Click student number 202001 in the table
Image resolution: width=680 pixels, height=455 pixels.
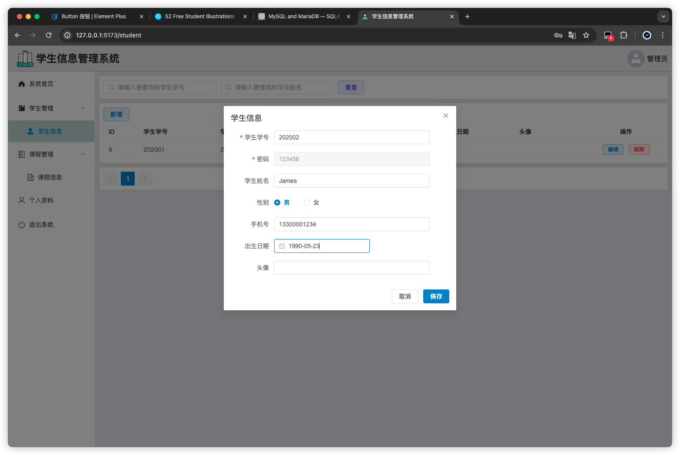coord(154,149)
